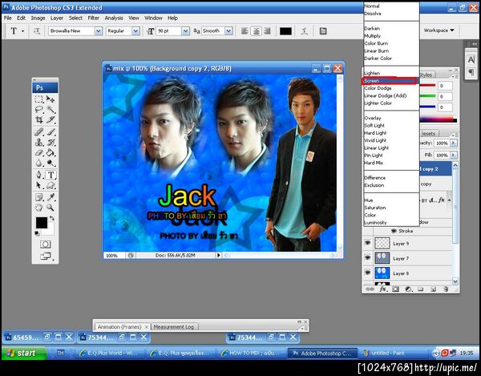The width and height of the screenshot is (481, 376).
Task: Swap foreground and background colors
Action: tap(52, 218)
